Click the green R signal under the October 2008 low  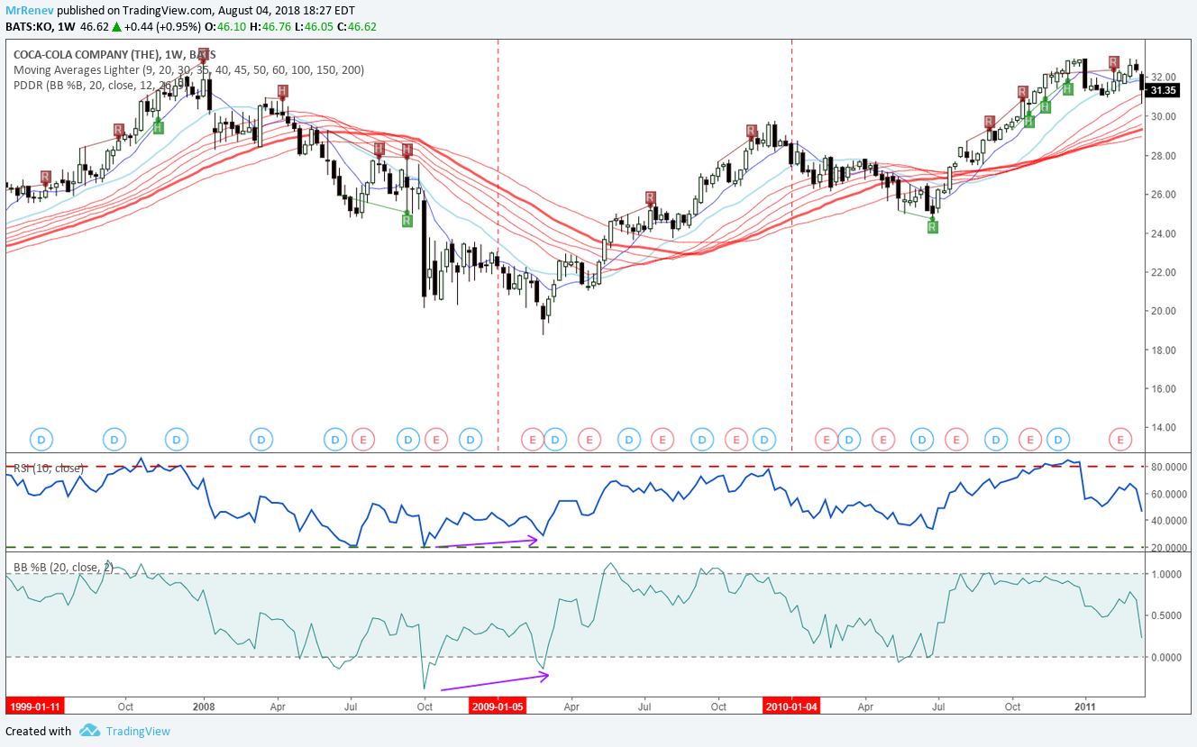click(x=407, y=219)
